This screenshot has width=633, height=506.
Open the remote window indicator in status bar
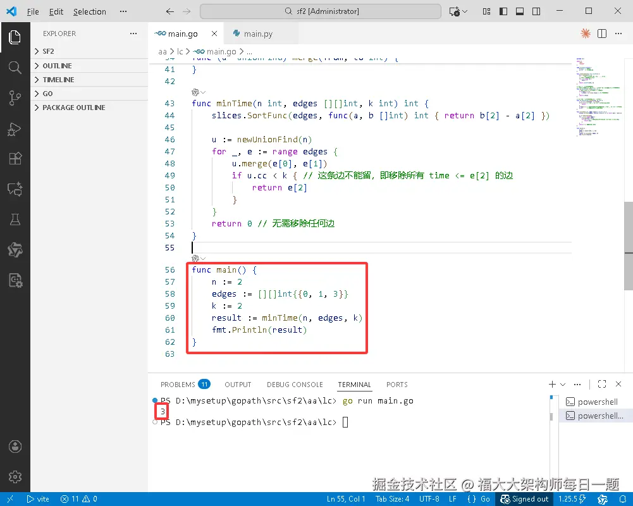pos(10,499)
